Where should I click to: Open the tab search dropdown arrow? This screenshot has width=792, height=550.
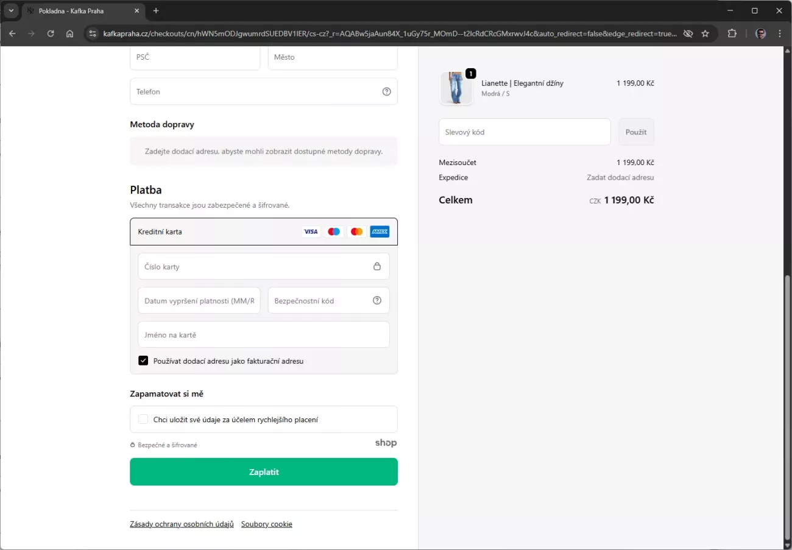click(11, 11)
